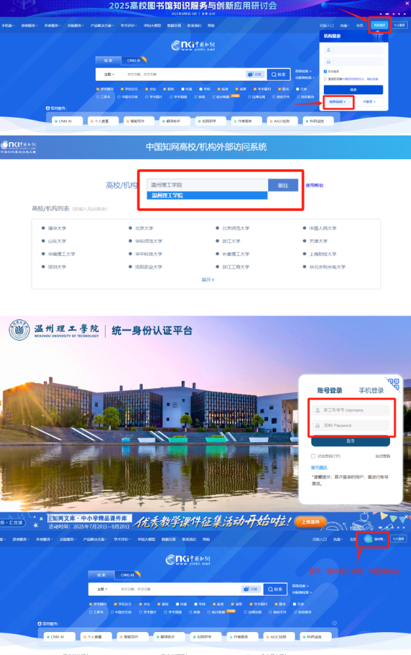
Task: Click the blue 登录 button in the 机构登录 panel
Action: pos(353,90)
